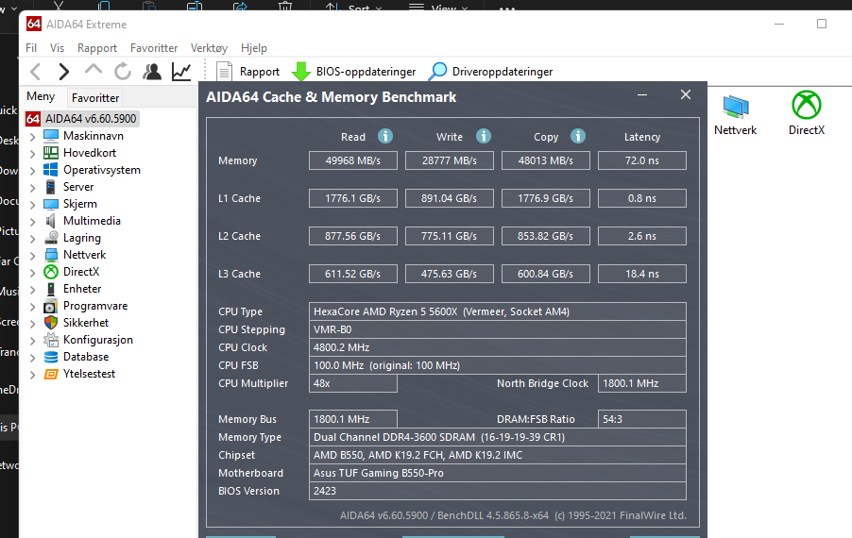The image size is (852, 538).
Task: Select the AIDA64 v6.60.5900 root tree item
Action: point(90,118)
